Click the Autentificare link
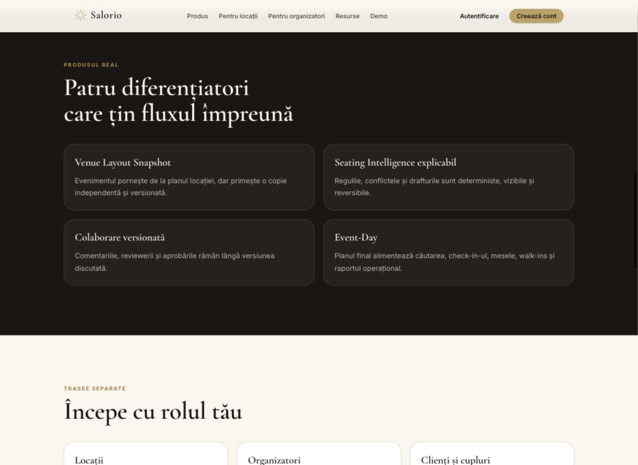Screen dimensions: 638x465 479,16
